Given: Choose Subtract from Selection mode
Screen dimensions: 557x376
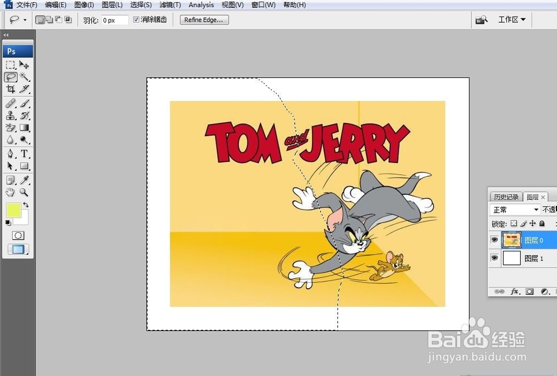Looking at the screenshot, I should click(x=58, y=20).
